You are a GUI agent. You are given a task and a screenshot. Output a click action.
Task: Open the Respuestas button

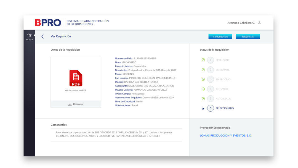[248, 36]
